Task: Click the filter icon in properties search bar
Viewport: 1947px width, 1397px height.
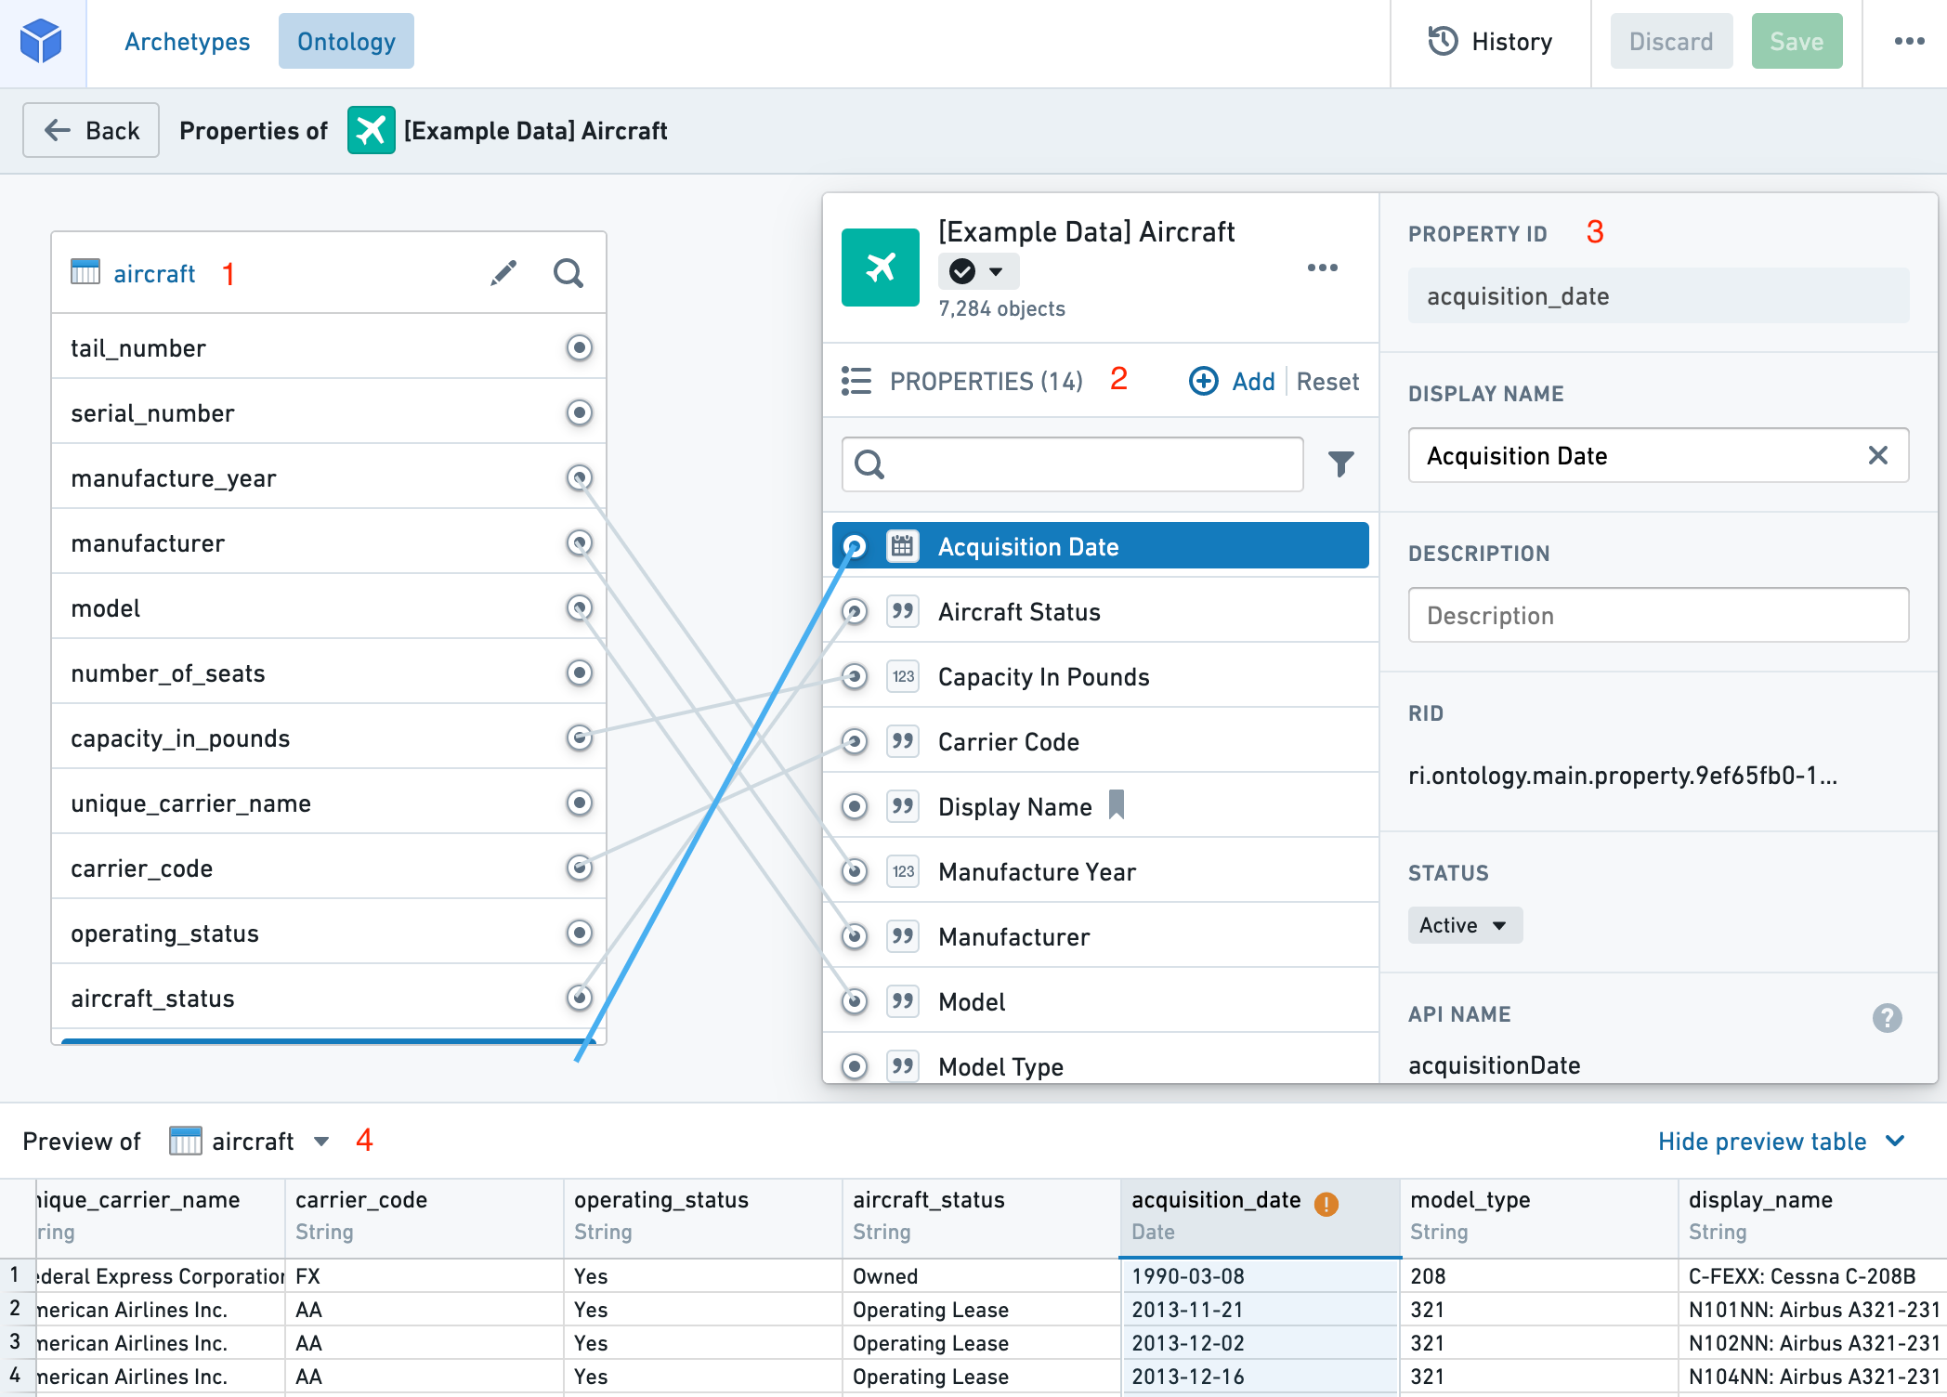Action: point(1337,464)
